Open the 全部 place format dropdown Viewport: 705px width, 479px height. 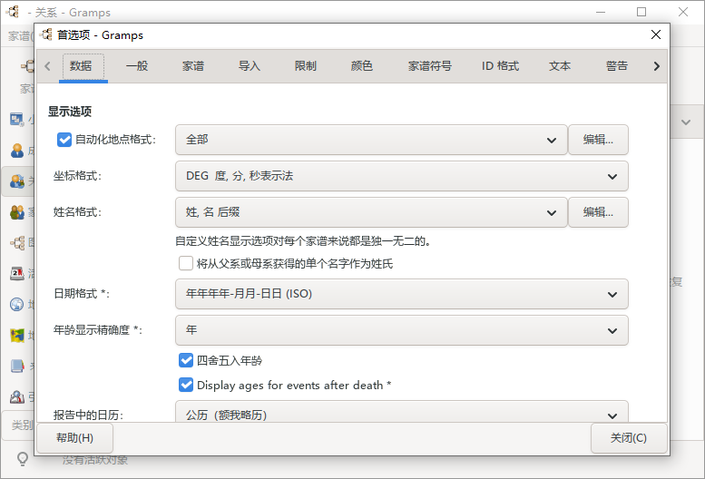click(371, 140)
